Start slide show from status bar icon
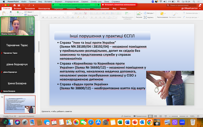Screen dimensions: 203x127 coord(166,116)
